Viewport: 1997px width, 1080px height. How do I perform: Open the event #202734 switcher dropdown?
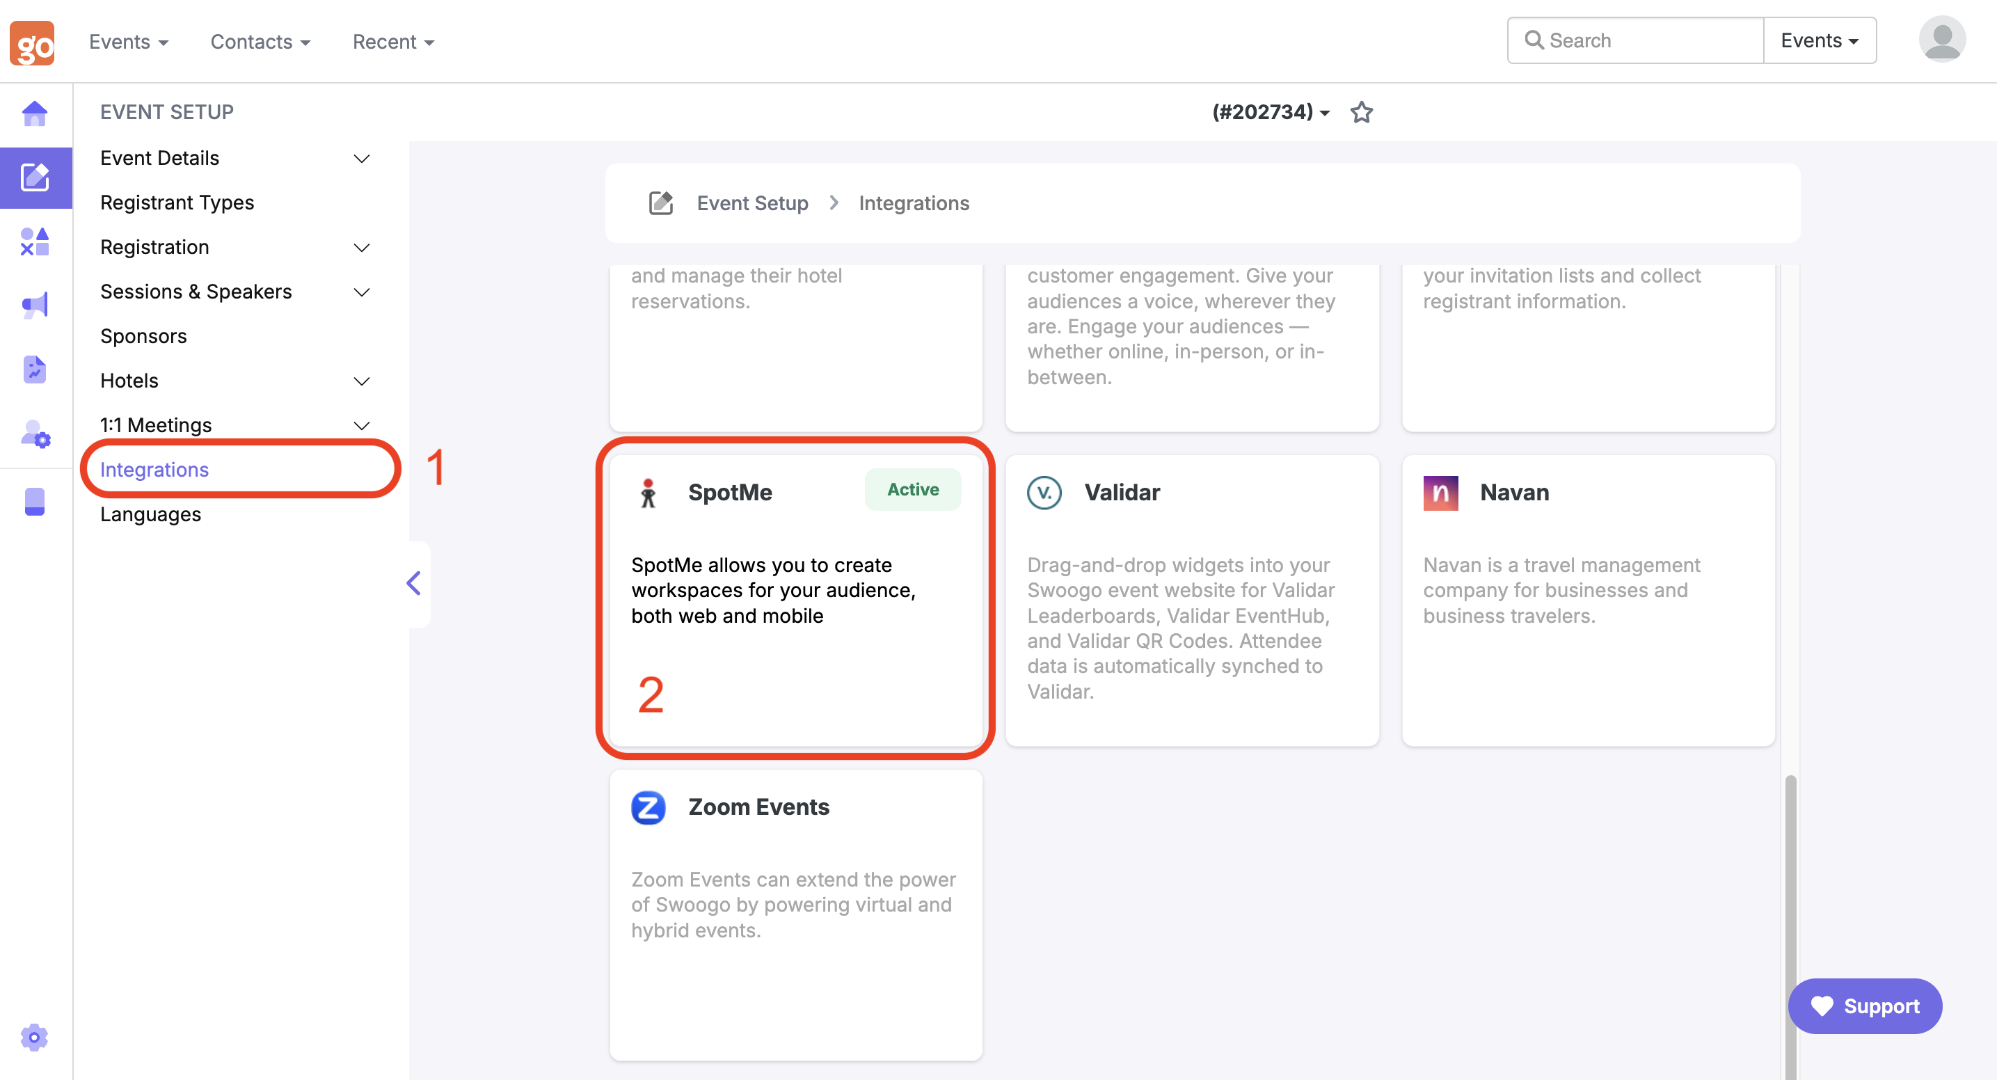click(x=1271, y=113)
